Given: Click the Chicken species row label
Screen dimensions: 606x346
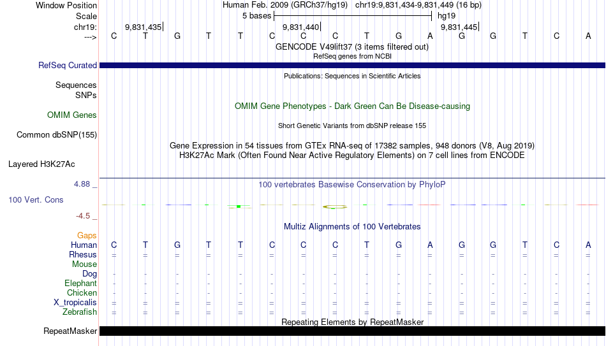Looking at the screenshot, I should click(82, 292).
